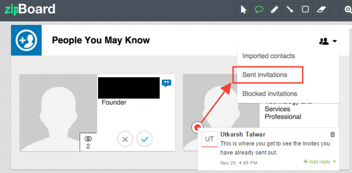
Task: Click the comment text about invites sent out
Action: click(x=275, y=148)
